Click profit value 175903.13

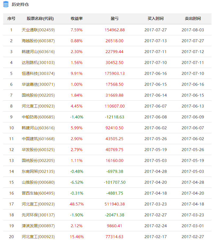(114, 73)
